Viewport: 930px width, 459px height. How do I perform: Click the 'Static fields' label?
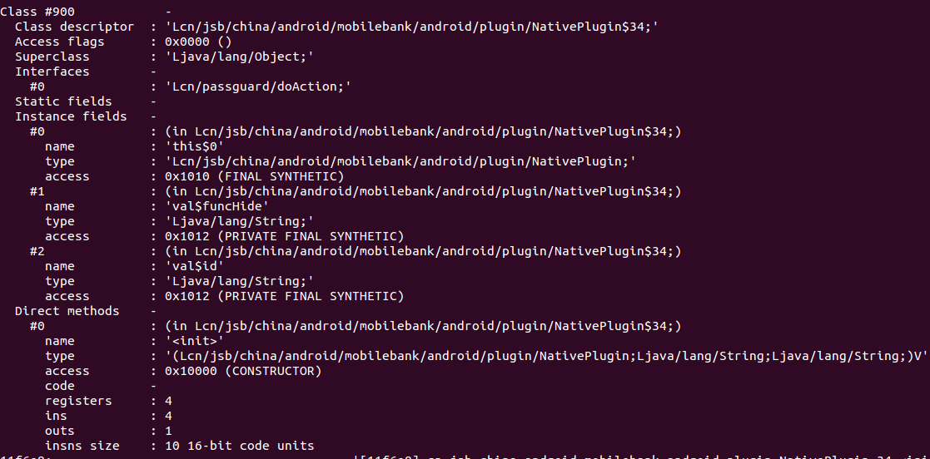(x=63, y=101)
